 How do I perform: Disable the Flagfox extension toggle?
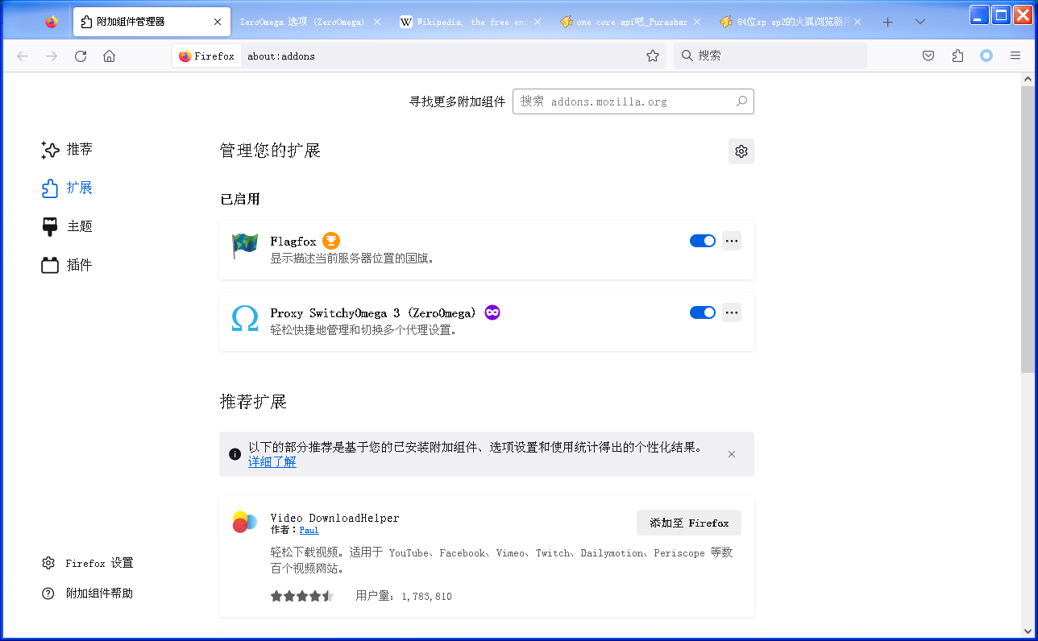[x=703, y=241]
